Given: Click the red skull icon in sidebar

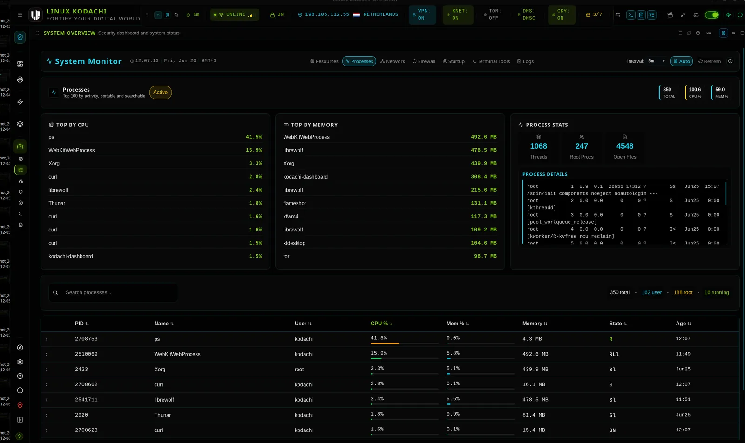Looking at the screenshot, I should 20,405.
